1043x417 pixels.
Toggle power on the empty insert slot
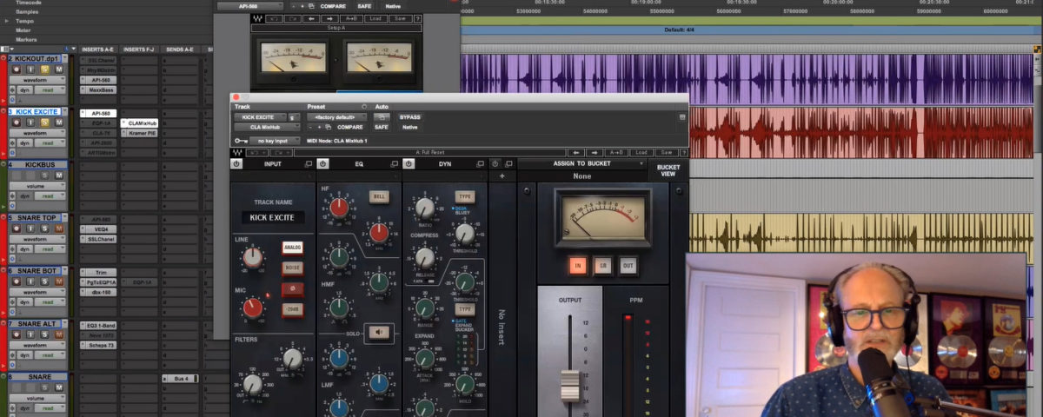coord(495,163)
